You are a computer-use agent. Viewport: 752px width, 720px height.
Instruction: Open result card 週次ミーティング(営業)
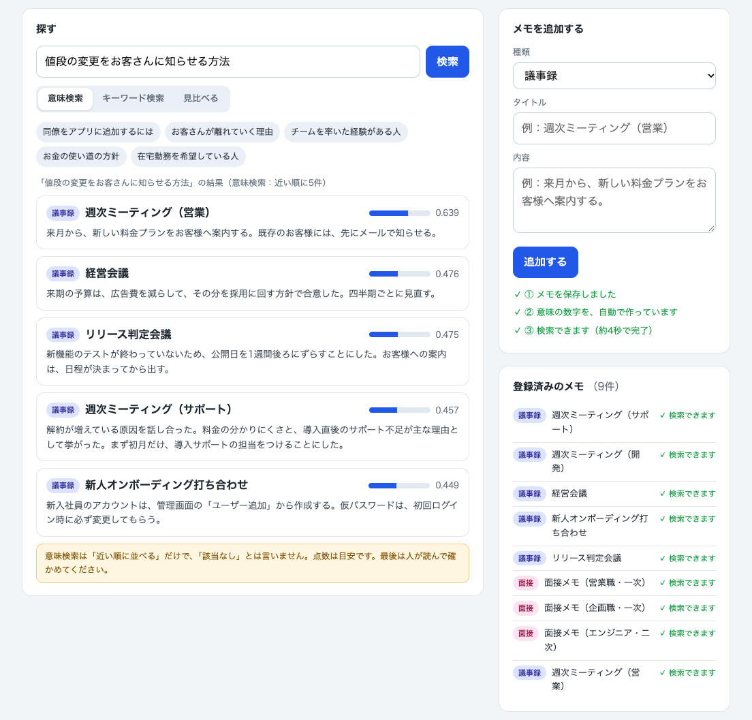click(x=252, y=222)
